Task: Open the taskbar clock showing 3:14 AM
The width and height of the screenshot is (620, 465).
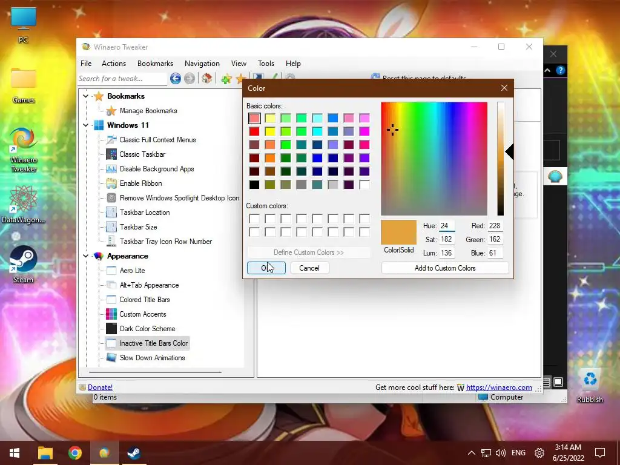Action: pos(568,453)
